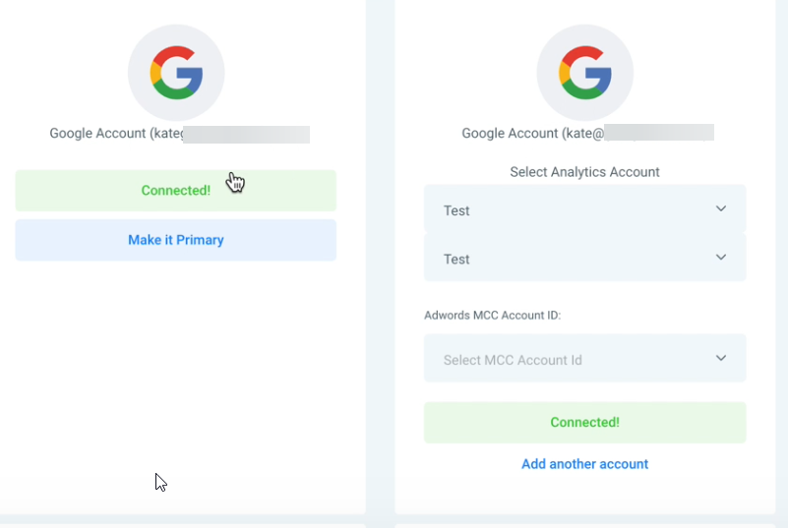Click the Add another account link
The height and width of the screenshot is (528, 788).
coord(585,464)
